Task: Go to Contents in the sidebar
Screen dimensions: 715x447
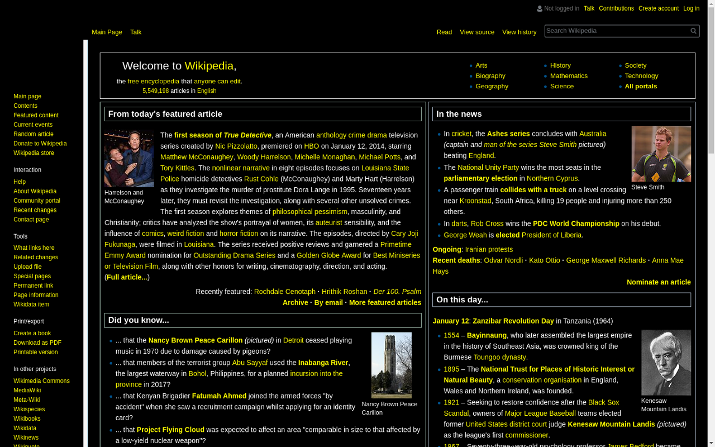Action: (x=25, y=106)
